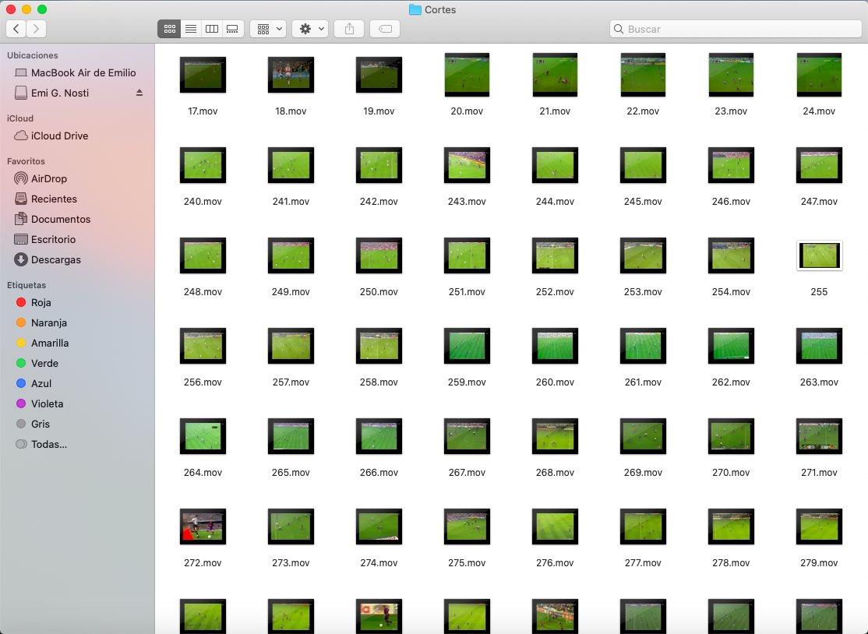
Task: Select the 272.mov thumbnail
Action: (x=203, y=526)
